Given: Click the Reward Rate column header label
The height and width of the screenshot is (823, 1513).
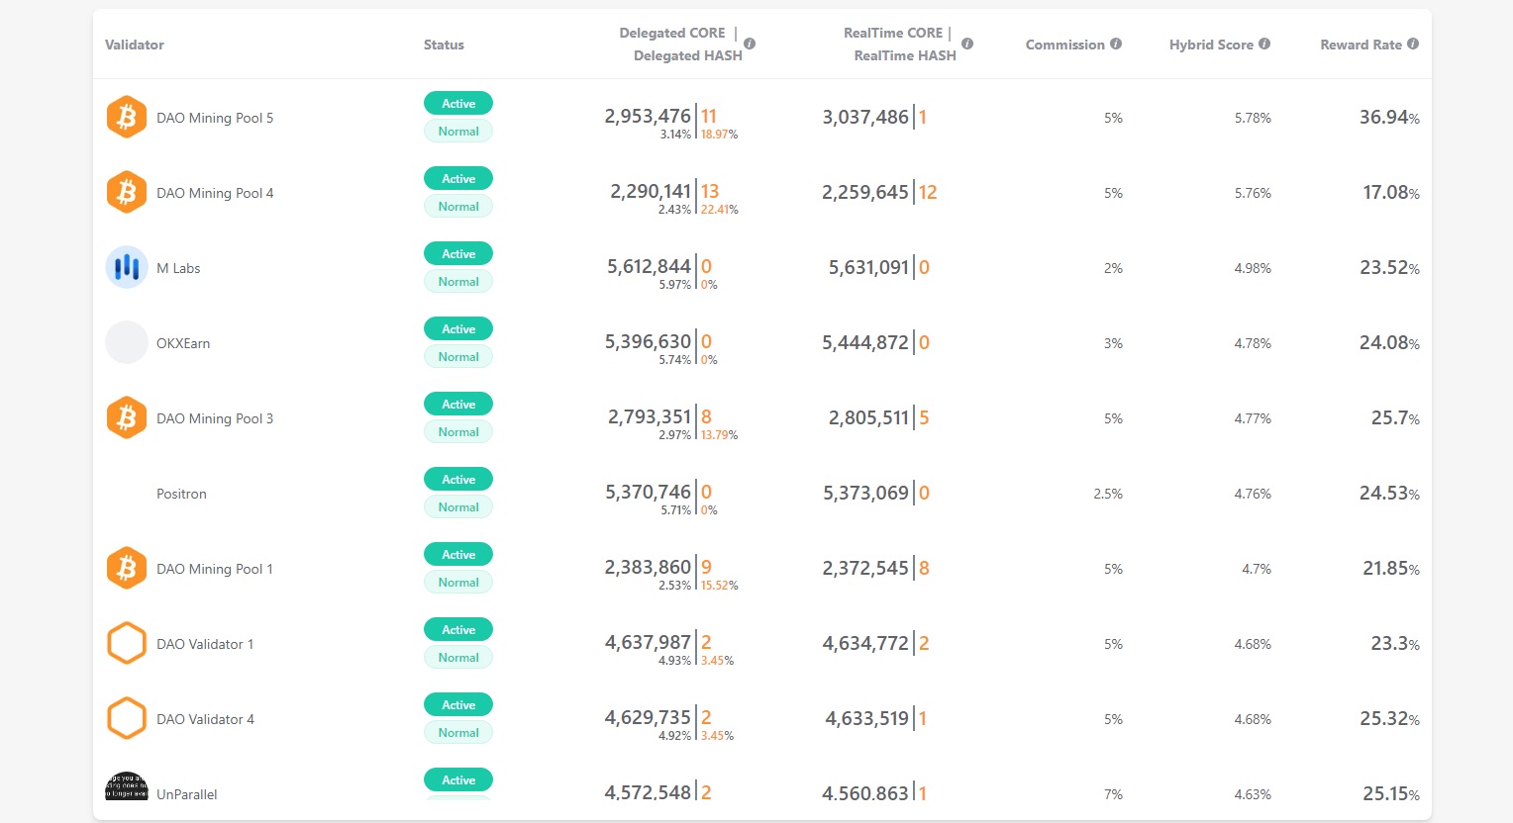Looking at the screenshot, I should point(1361,45).
